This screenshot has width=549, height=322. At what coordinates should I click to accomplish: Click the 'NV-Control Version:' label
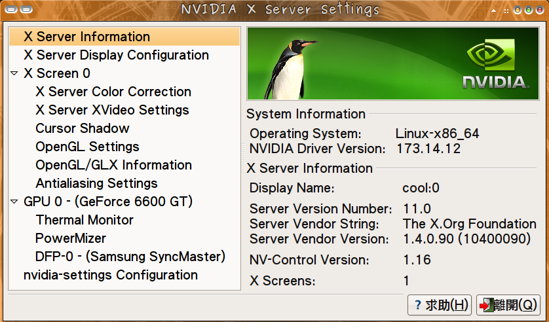pos(309,260)
